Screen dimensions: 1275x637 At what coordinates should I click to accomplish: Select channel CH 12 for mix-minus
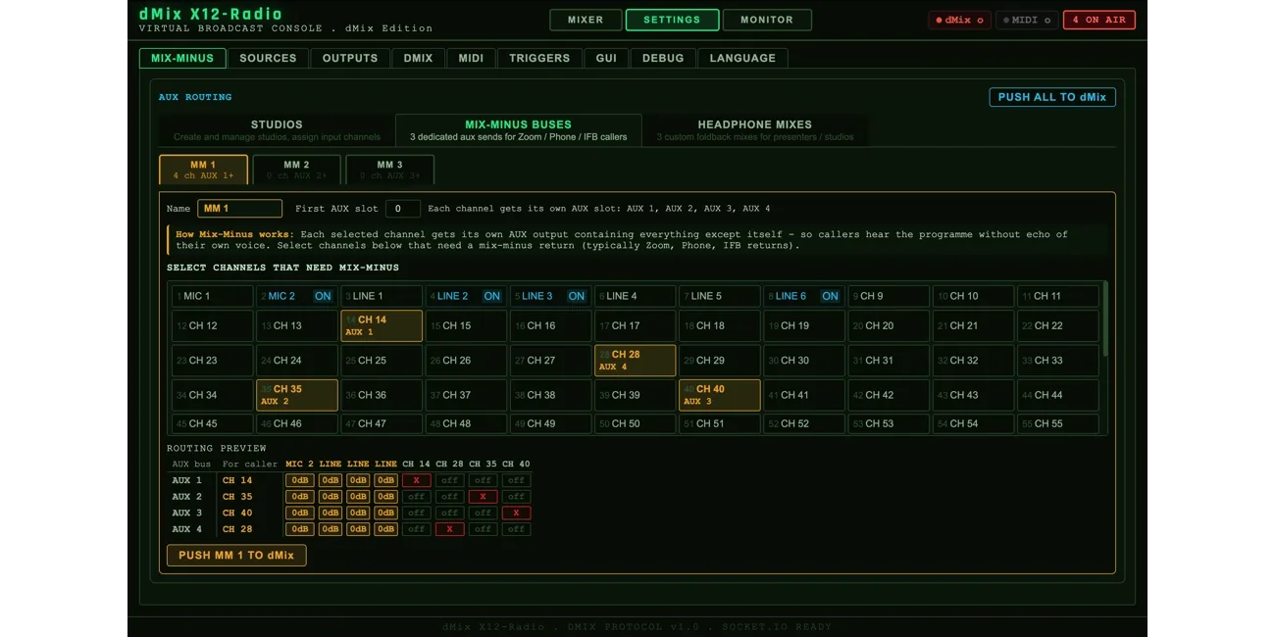tap(212, 326)
